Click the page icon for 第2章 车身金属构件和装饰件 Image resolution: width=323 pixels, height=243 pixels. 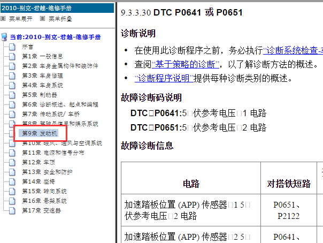[x=12, y=66]
